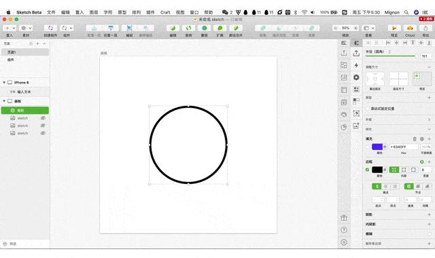Uncheck the black border checkbox
The width and height of the screenshot is (435, 258).
368,170
